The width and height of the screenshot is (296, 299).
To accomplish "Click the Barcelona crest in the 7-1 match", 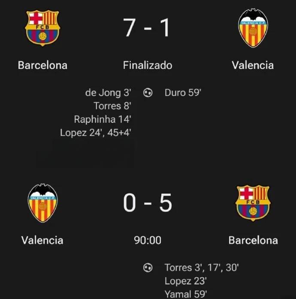I will pyautogui.click(x=42, y=28).
